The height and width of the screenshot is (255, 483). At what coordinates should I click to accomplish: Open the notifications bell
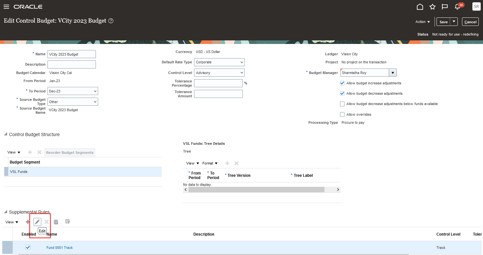(x=457, y=7)
